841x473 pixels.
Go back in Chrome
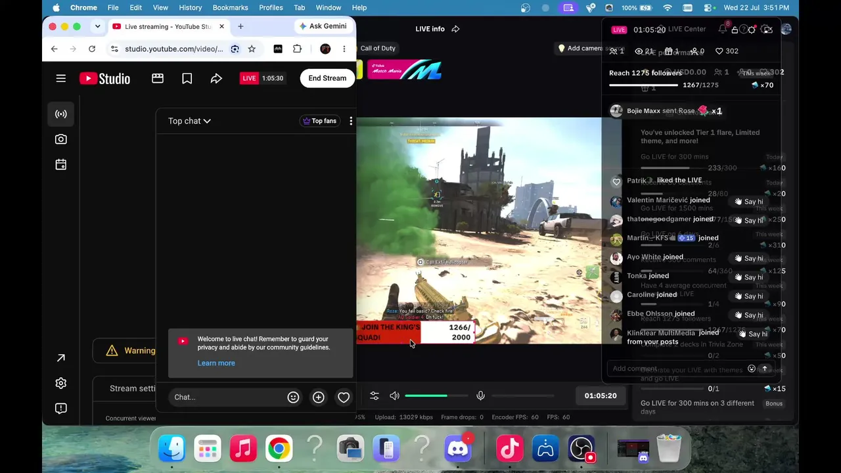coord(55,49)
